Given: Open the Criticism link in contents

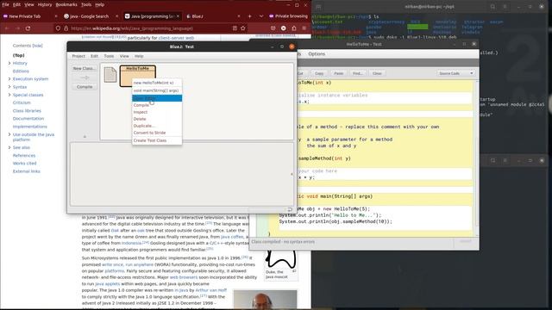Looking at the screenshot, I should click(22, 102).
